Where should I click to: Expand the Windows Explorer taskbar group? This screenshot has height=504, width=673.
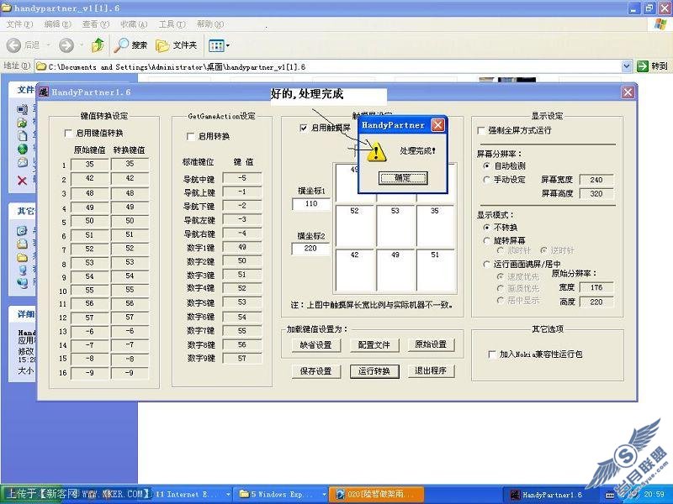click(x=324, y=495)
